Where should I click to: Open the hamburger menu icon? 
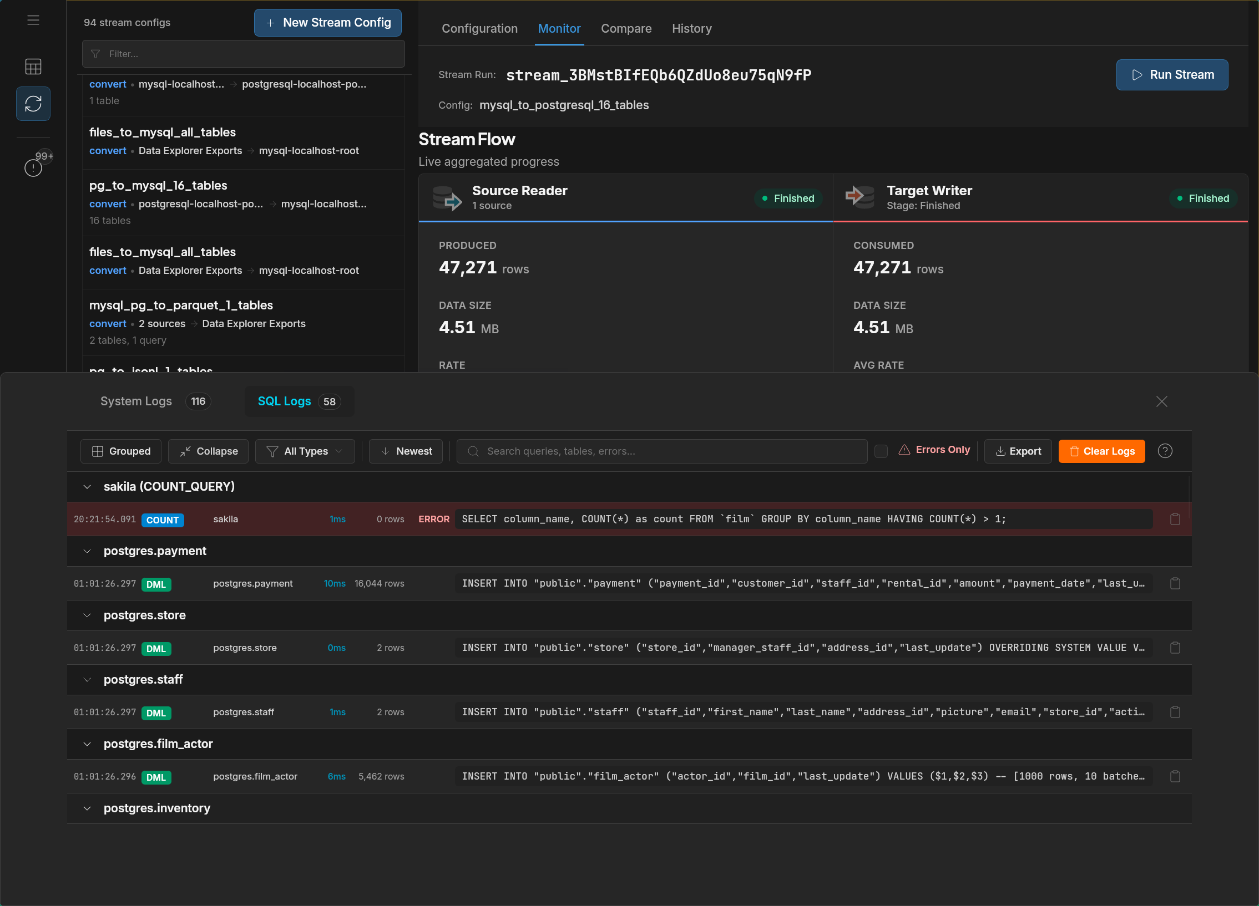coord(33,21)
